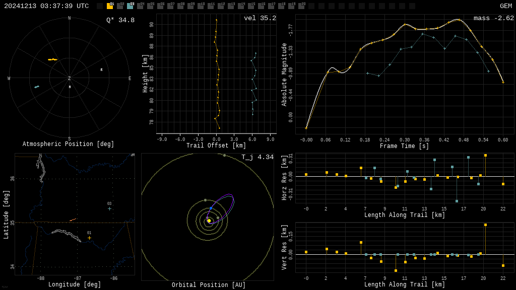Click the Z zenith marker in polar plot
This screenshot has width=516, height=290.
tap(70, 79)
